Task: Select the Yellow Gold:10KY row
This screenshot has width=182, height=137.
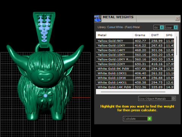Action: (x=135, y=45)
